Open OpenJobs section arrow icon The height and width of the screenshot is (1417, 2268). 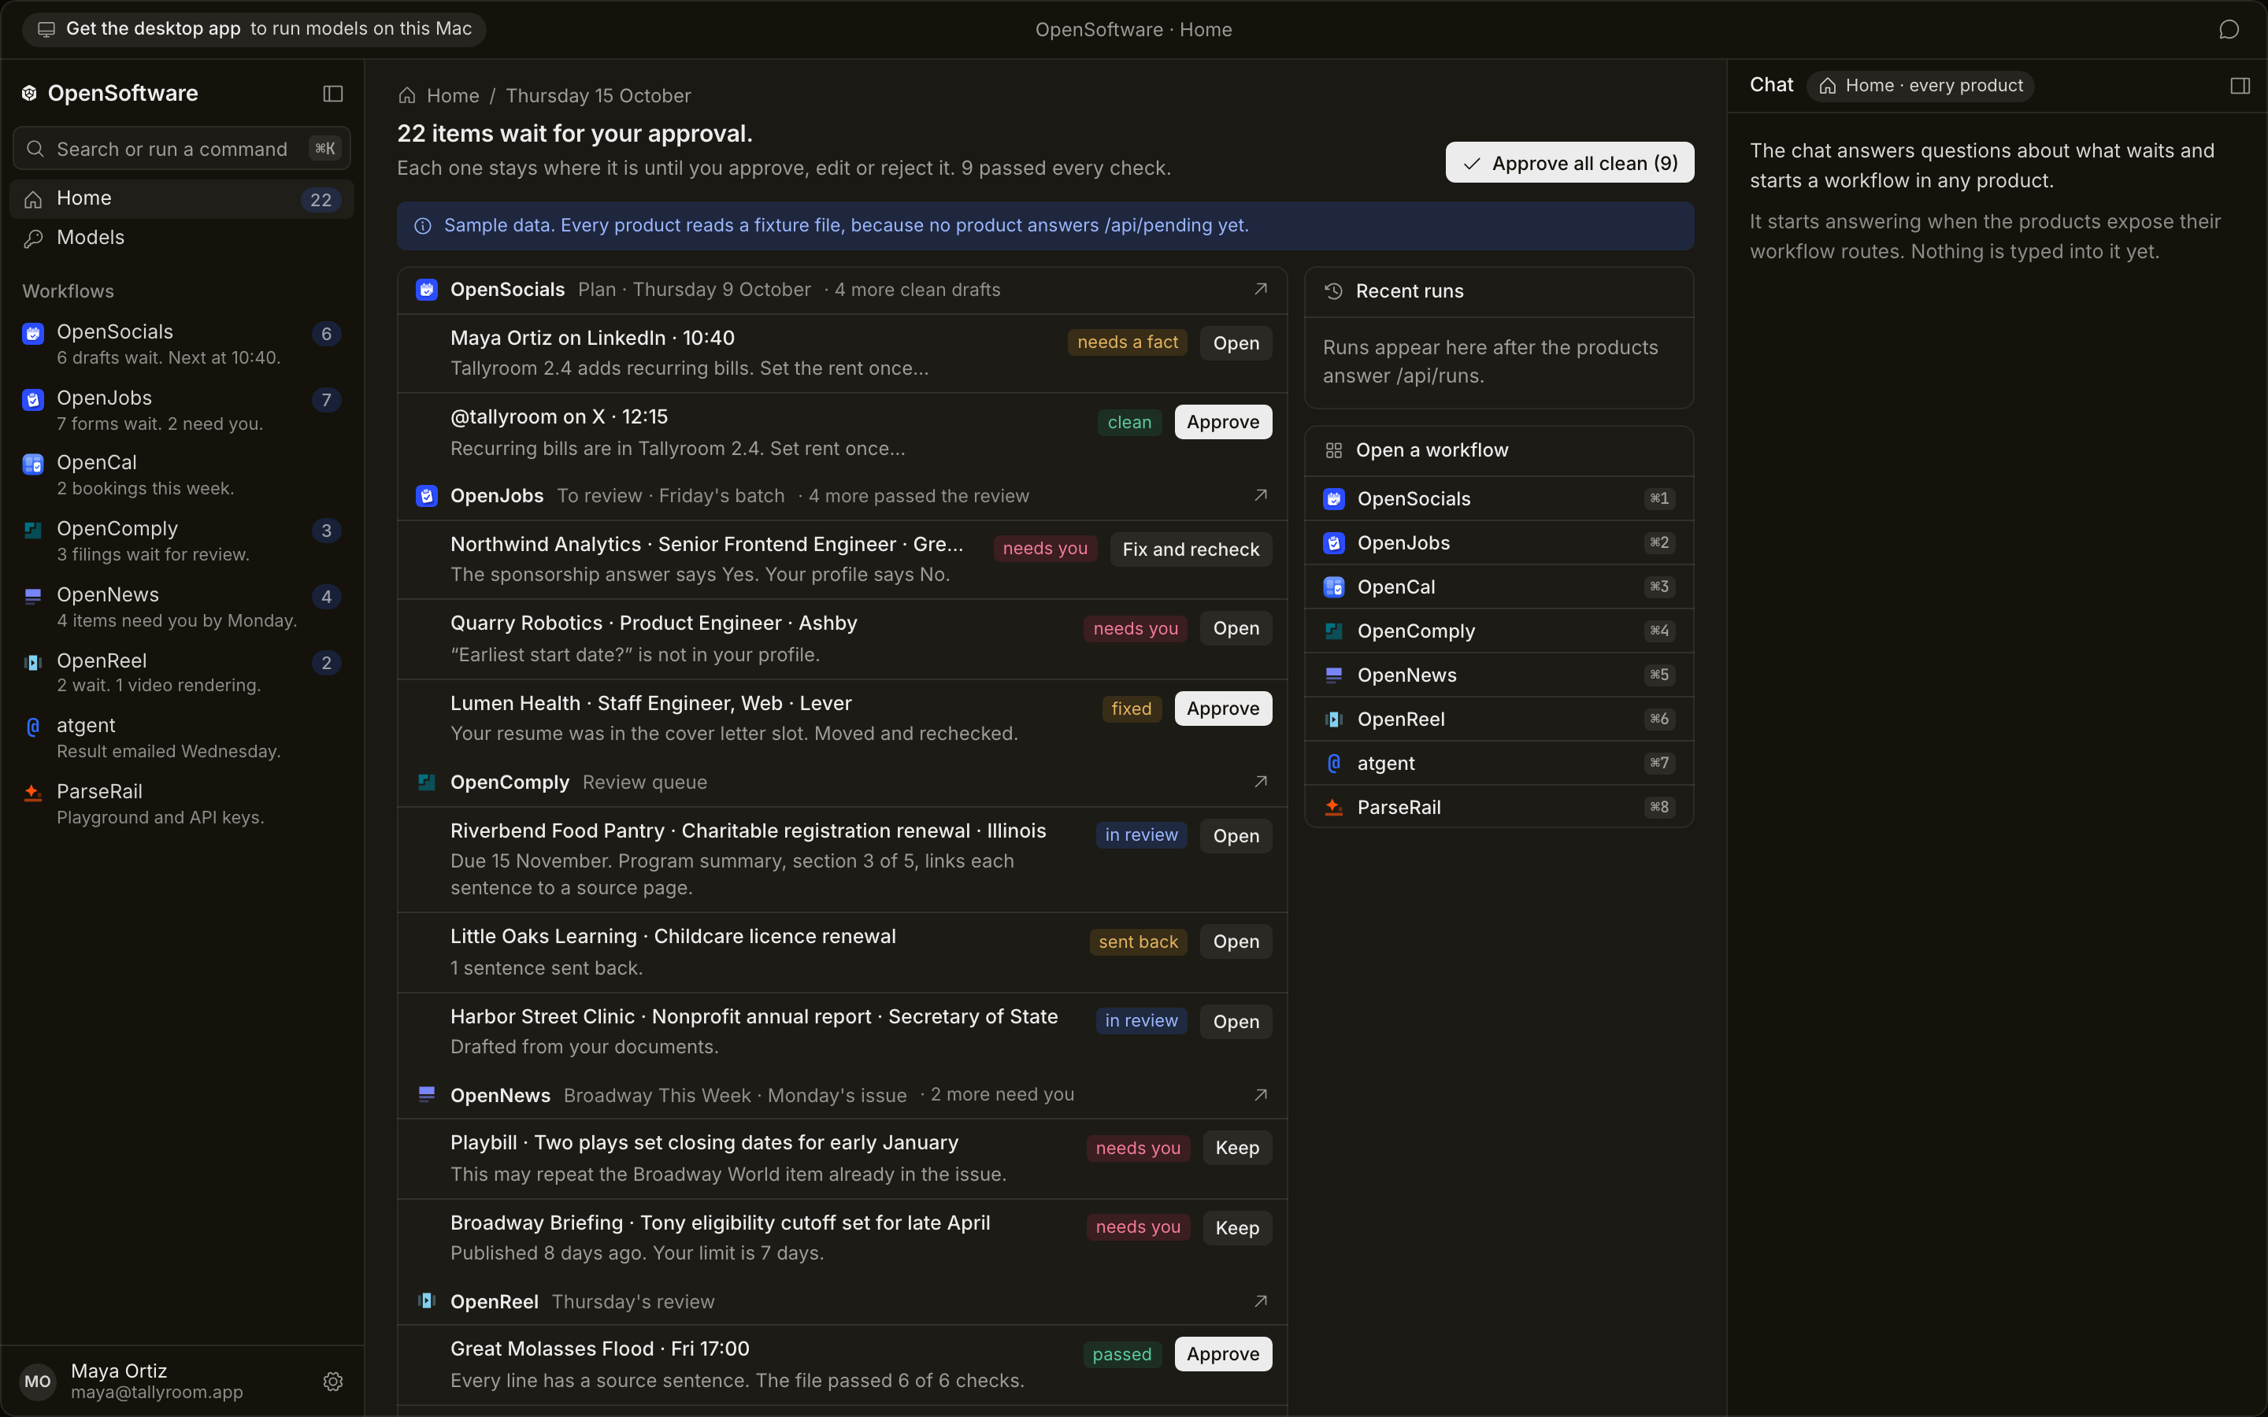coord(1261,495)
